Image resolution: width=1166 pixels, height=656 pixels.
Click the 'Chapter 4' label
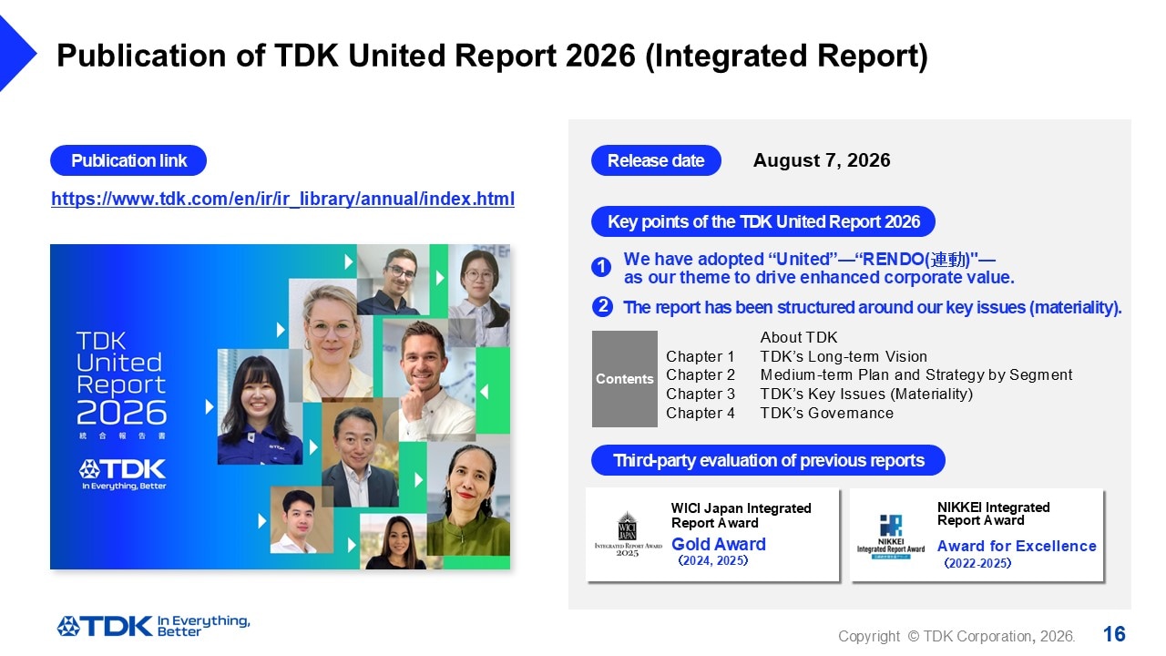[701, 413]
